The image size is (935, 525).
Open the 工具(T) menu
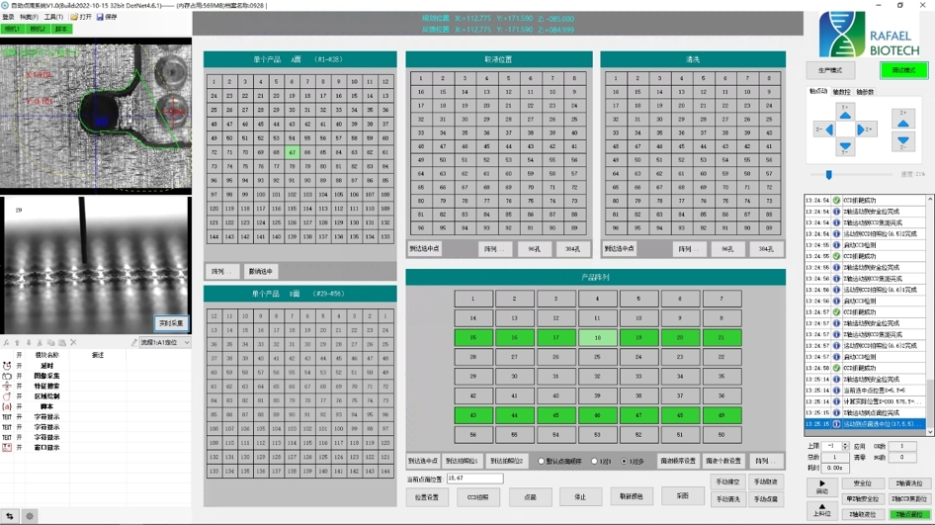53,17
